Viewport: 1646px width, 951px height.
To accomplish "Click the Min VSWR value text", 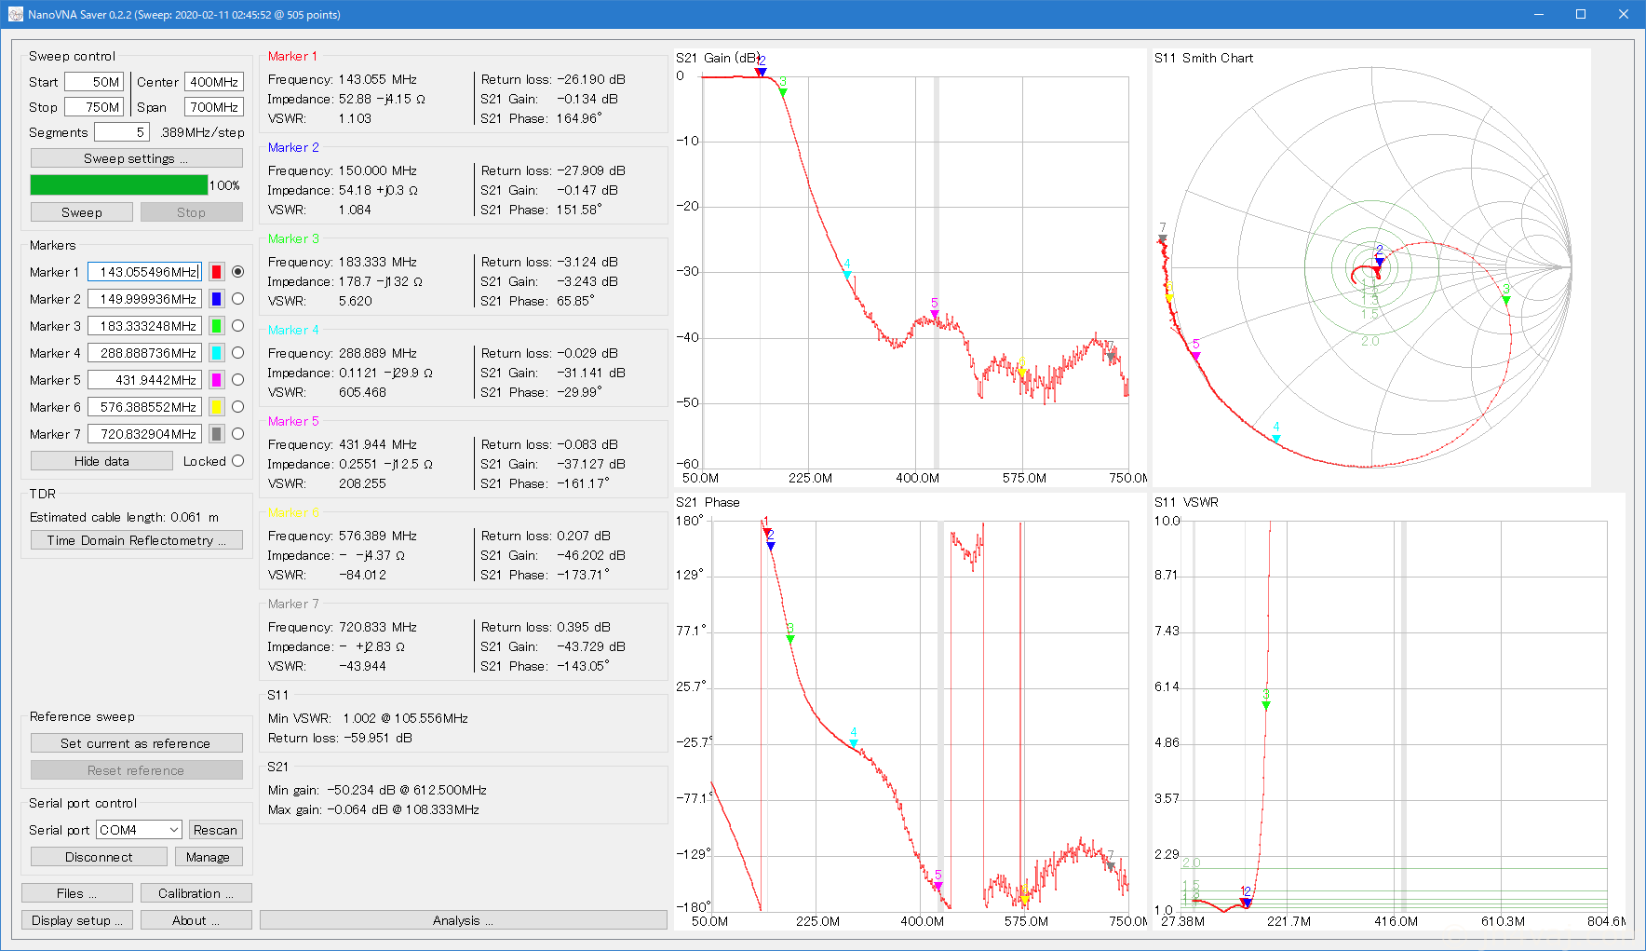I will point(406,718).
